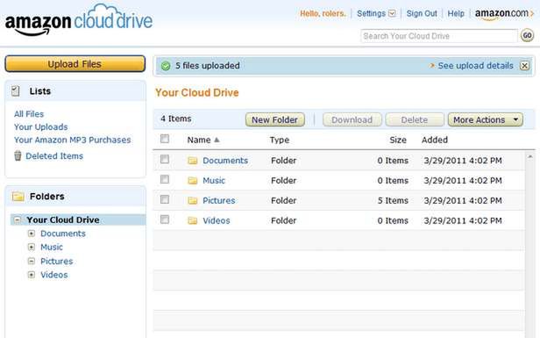Select Pictures in the folder tree
This screenshot has width=540, height=338.
56,261
